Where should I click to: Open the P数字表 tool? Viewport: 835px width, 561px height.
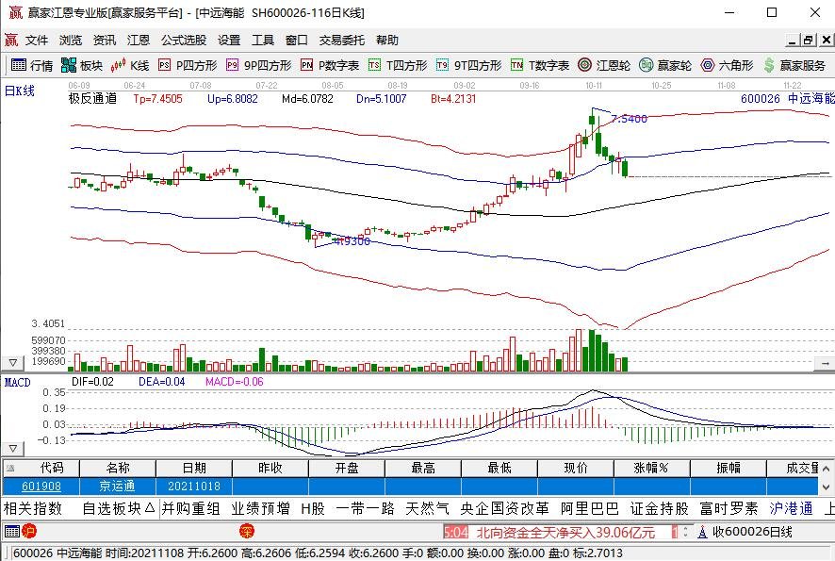coord(330,66)
